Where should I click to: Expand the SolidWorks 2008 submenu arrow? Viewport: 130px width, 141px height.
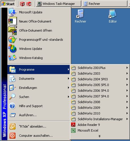pyautogui.click(x=127, y=102)
